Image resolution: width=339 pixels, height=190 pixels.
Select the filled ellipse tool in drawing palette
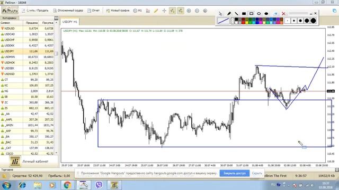(266, 14)
